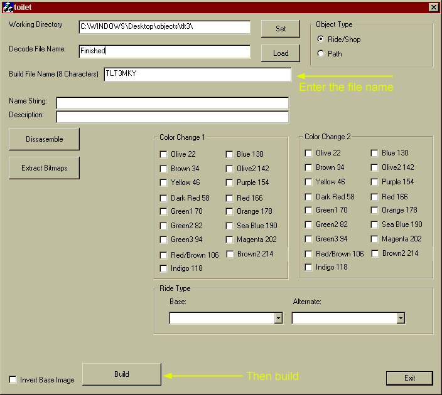This screenshot has width=442, height=395.
Task: Click the Load button
Action: 281,53
